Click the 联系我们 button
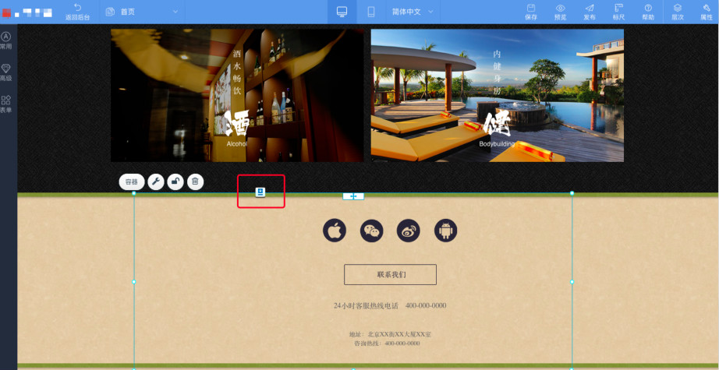The height and width of the screenshot is (370, 719). coord(390,274)
